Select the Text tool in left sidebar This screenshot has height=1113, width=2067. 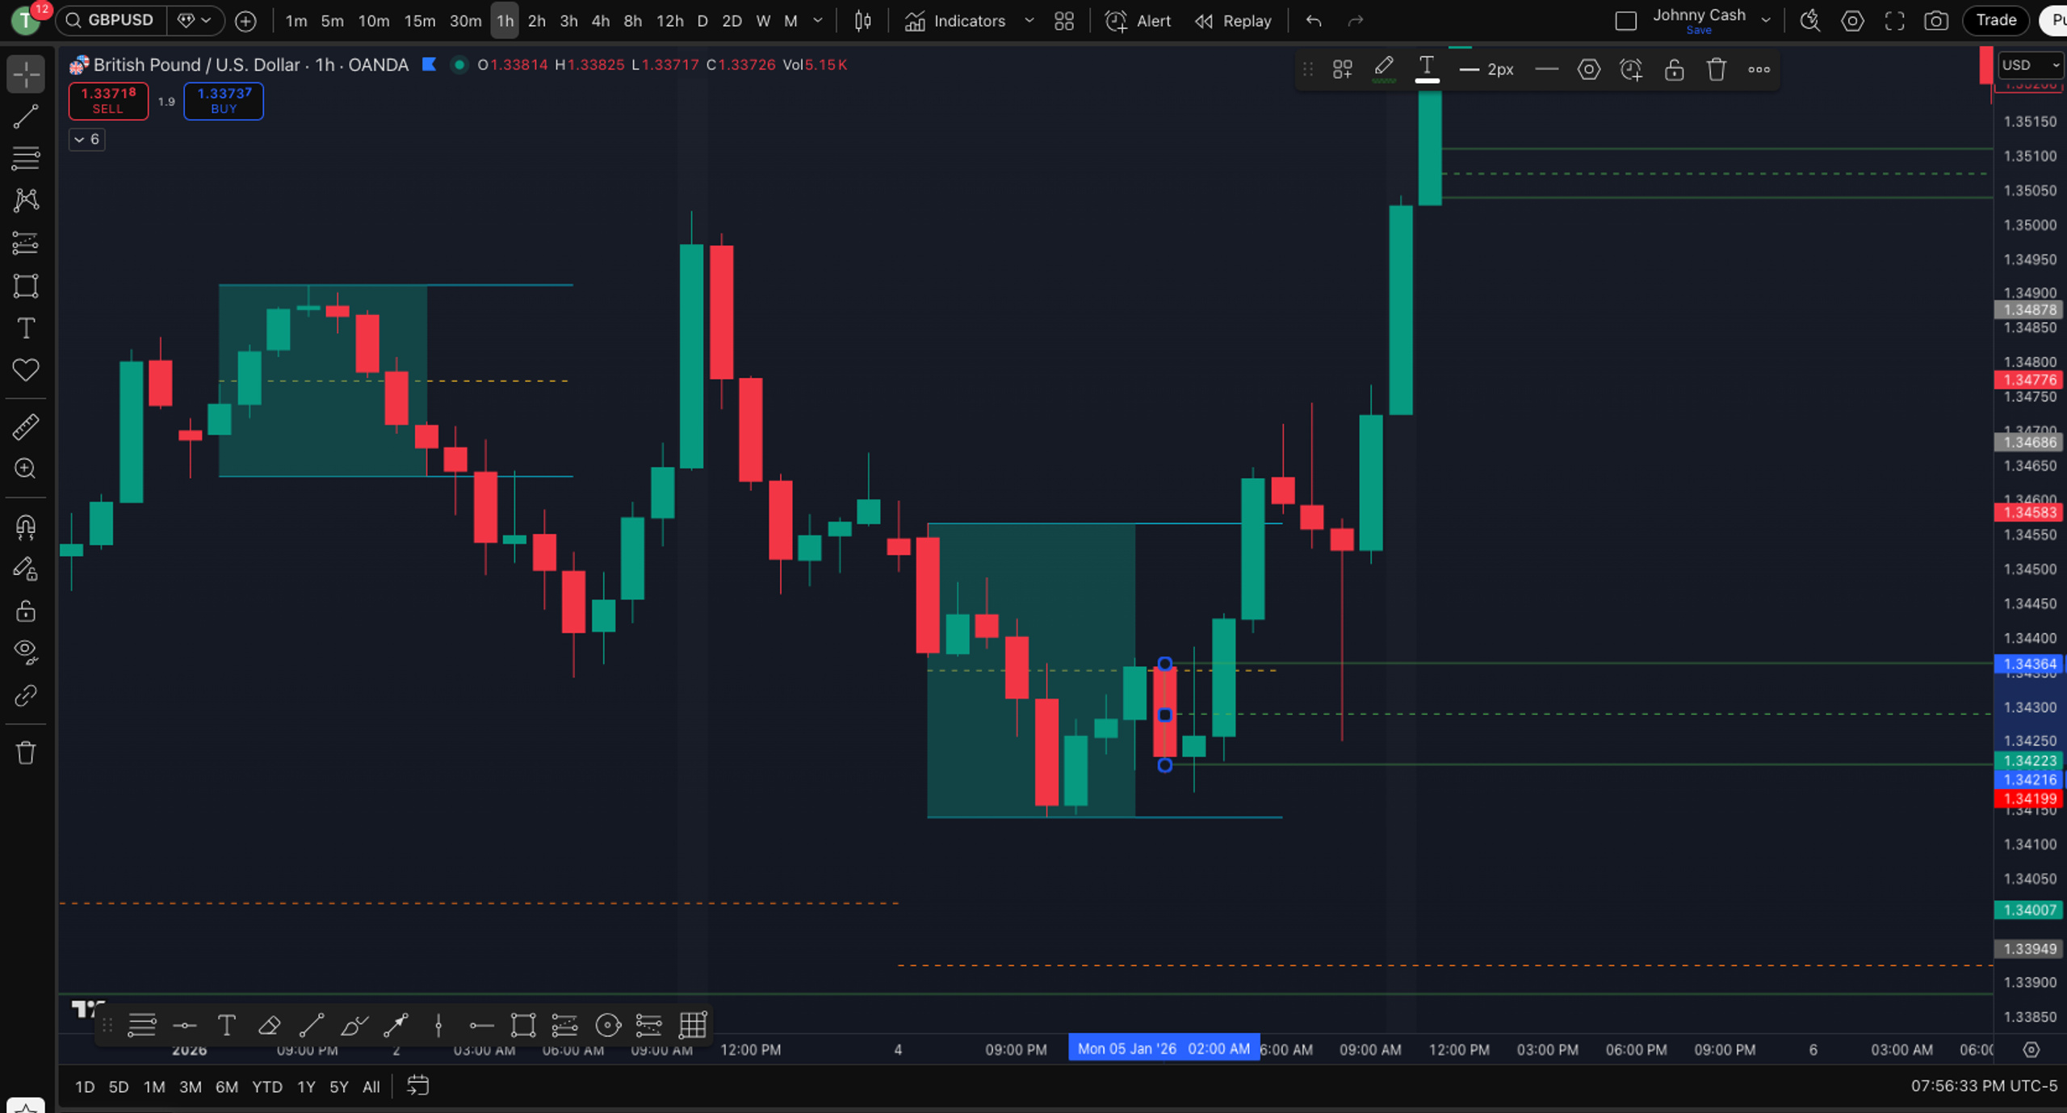click(26, 328)
